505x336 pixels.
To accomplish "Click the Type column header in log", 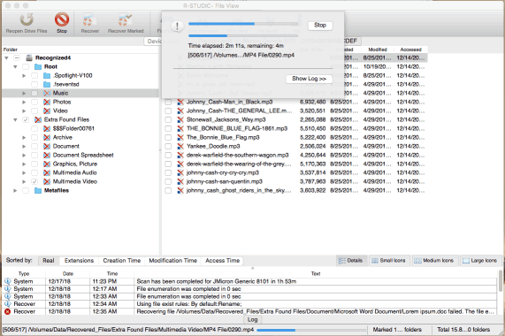I will click(24, 273).
